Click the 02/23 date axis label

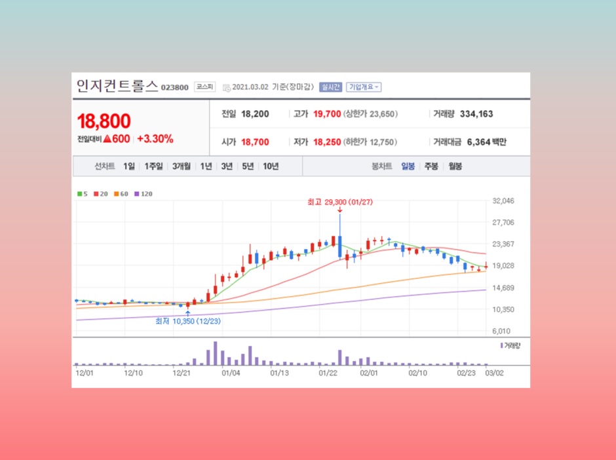point(466,373)
